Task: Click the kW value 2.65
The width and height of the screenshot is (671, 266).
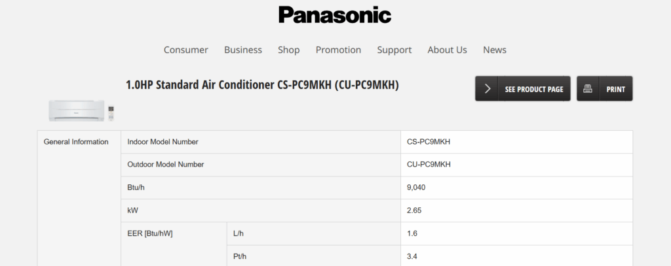Action: click(413, 210)
